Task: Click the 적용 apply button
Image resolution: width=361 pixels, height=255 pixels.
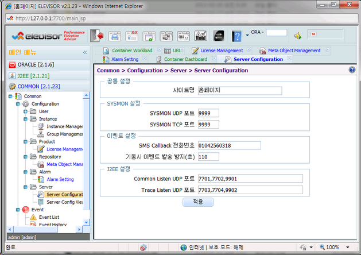Action: (x=198, y=202)
